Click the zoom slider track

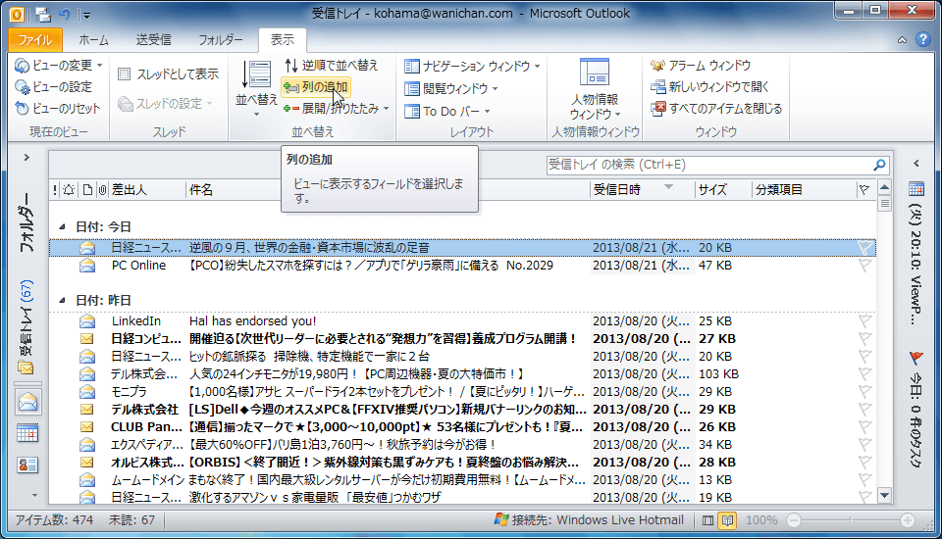click(851, 520)
